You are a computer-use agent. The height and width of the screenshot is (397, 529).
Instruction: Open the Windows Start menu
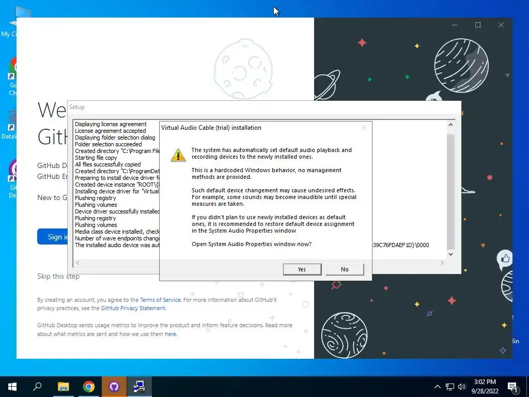[12, 387]
